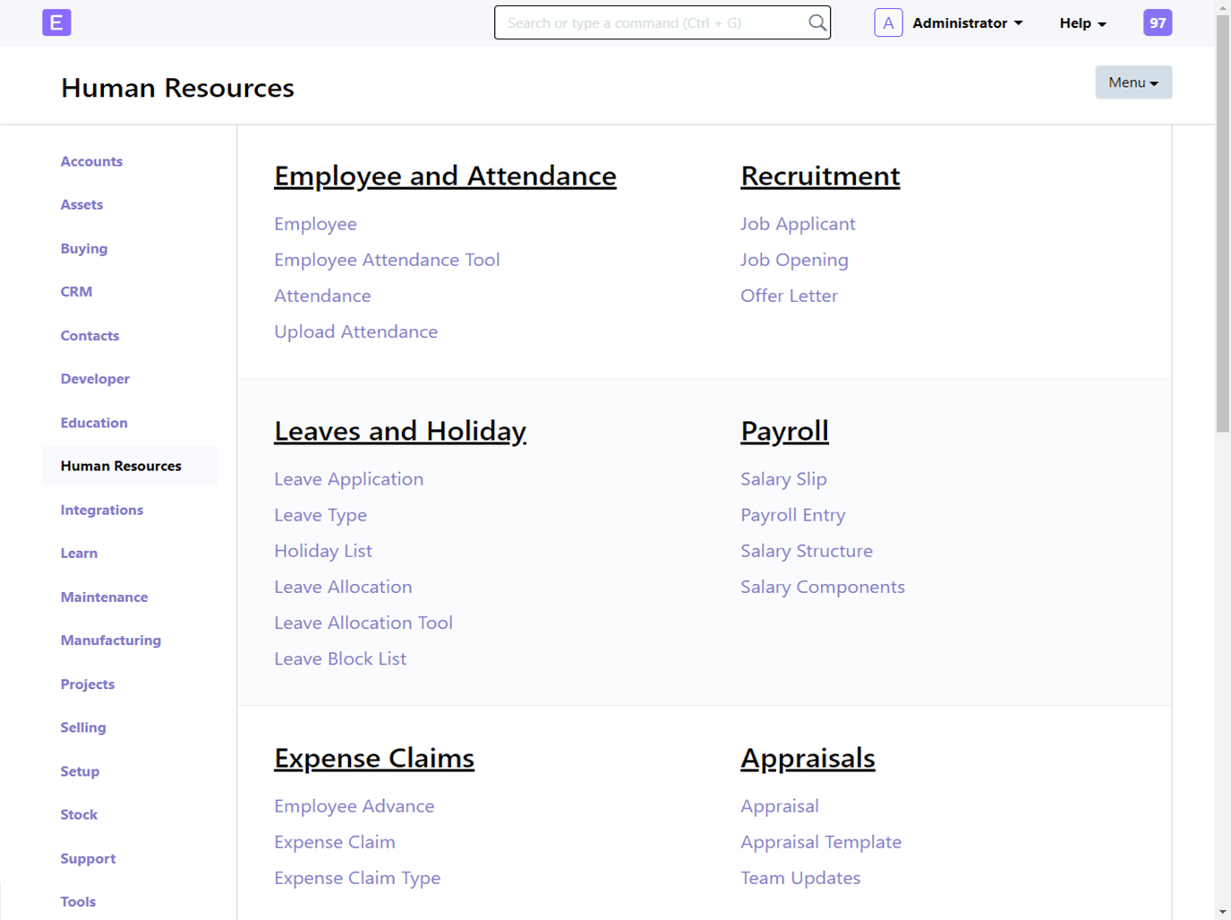This screenshot has width=1231, height=920.
Task: Open Salary Slip
Action: click(x=783, y=478)
